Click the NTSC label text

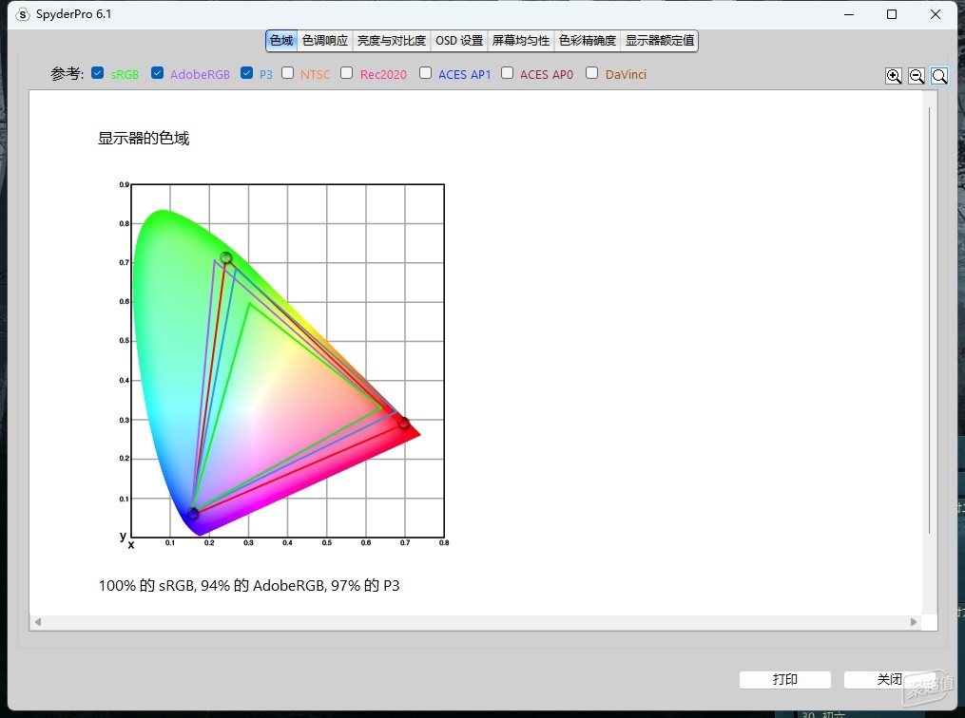click(x=315, y=74)
